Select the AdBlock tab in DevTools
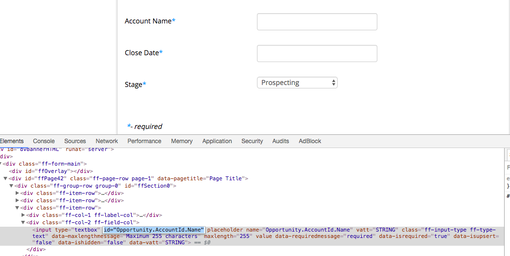 point(310,141)
